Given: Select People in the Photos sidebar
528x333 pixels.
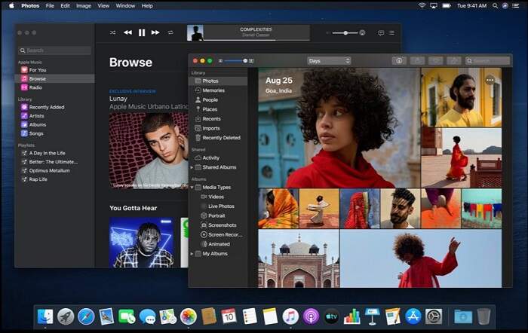Looking at the screenshot, I should coord(210,99).
